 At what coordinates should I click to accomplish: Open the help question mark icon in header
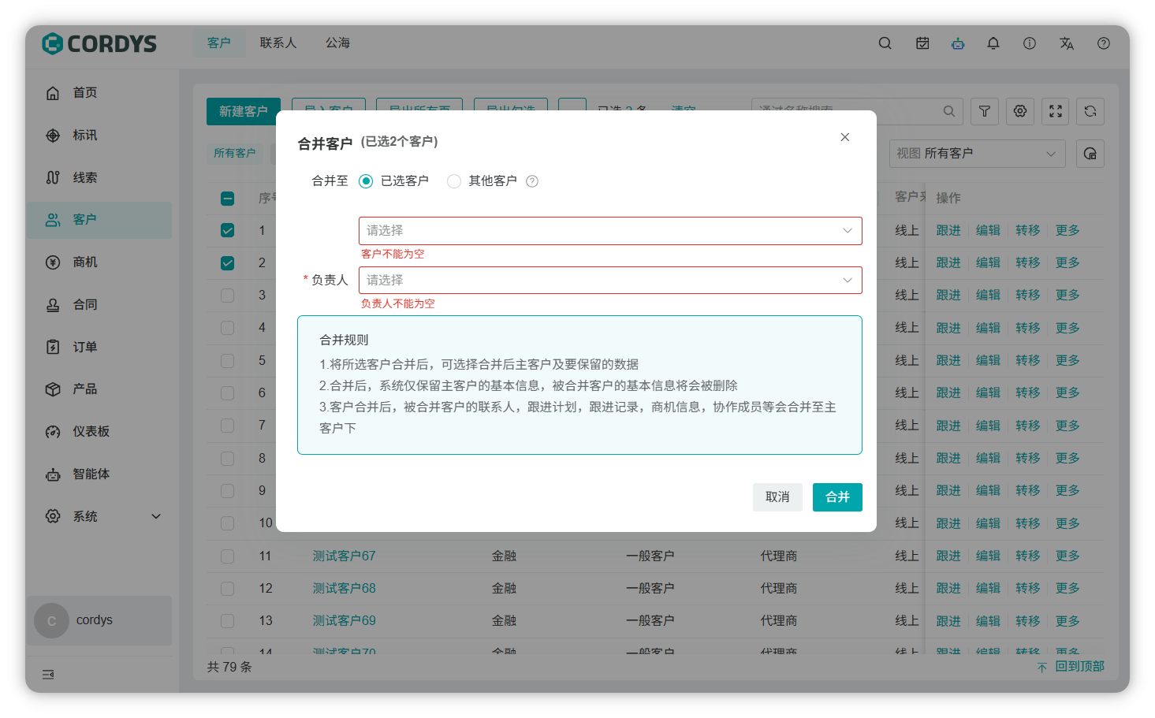(1104, 43)
